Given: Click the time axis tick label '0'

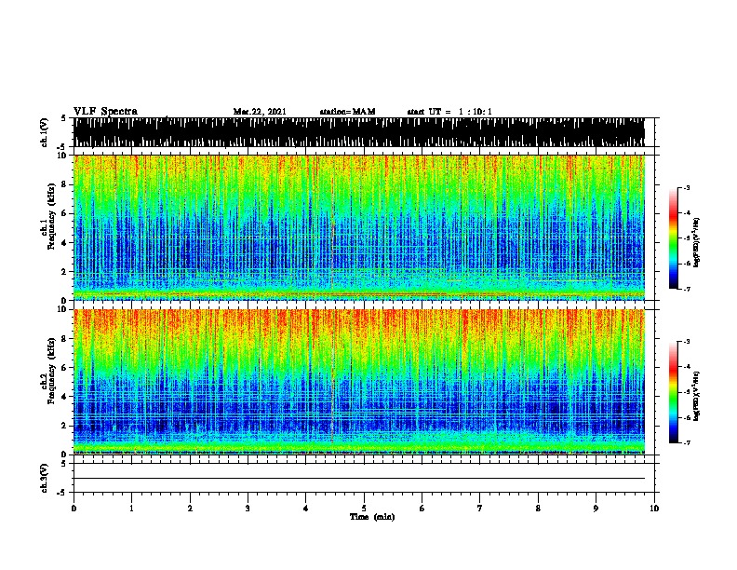Looking at the screenshot, I should coord(74,509).
